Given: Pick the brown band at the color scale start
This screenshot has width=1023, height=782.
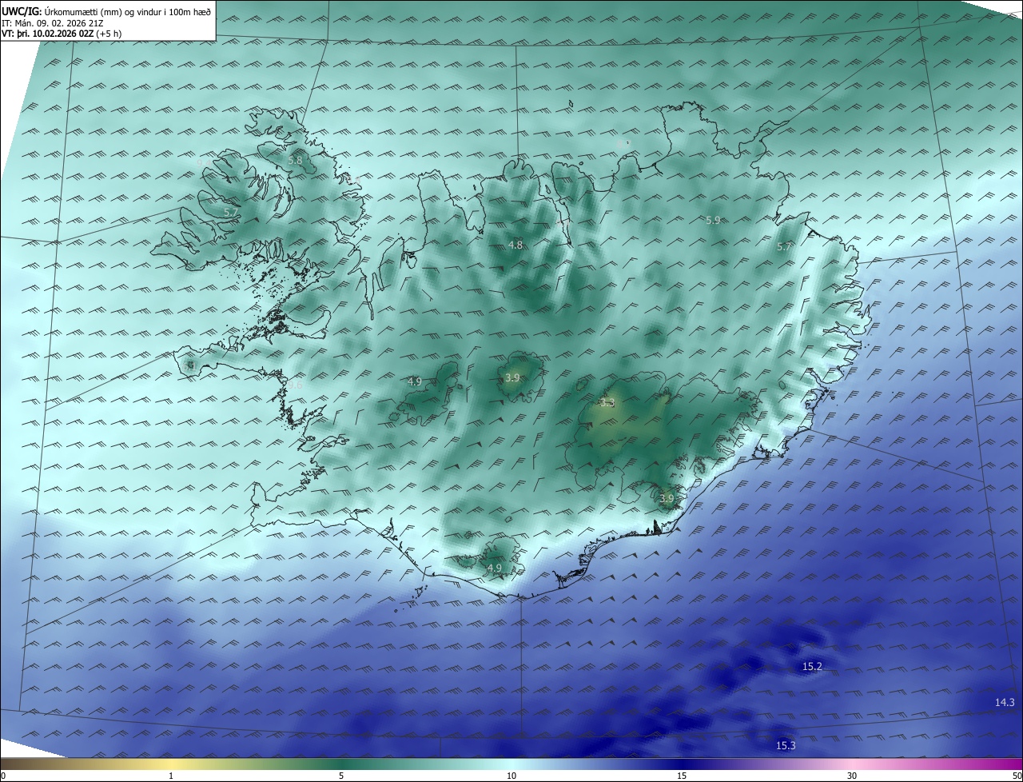Looking at the screenshot, I should tap(24, 764).
